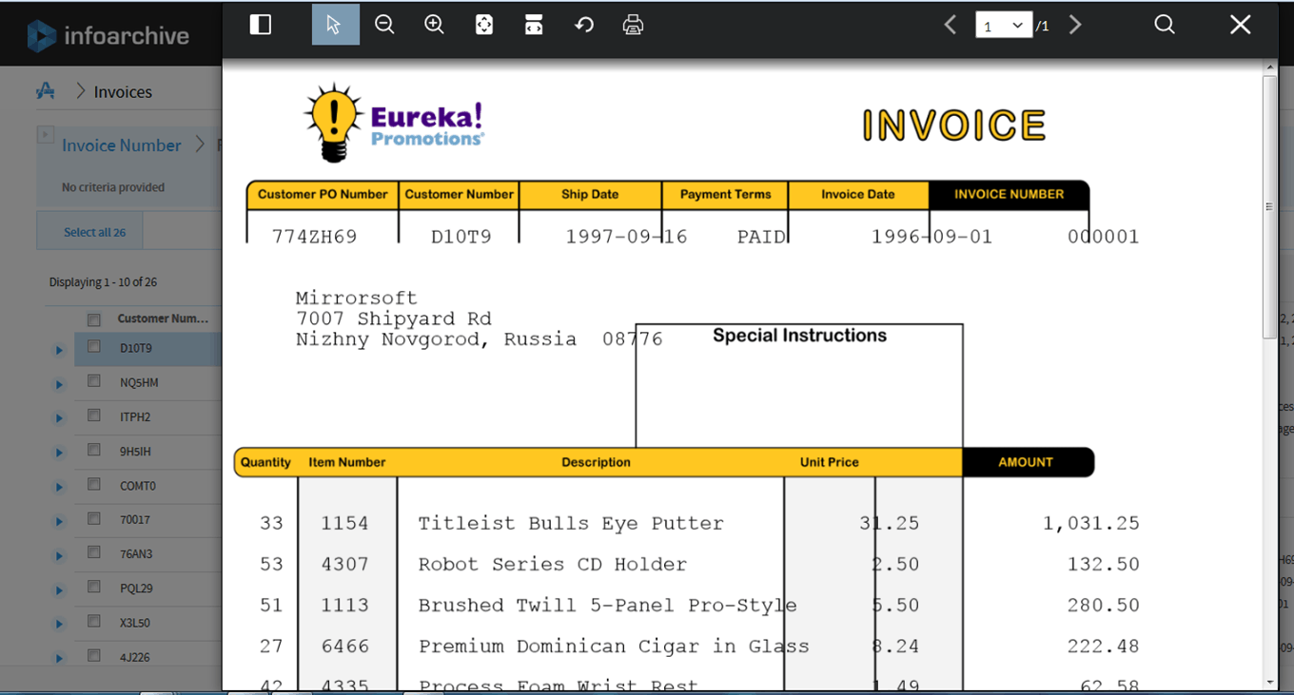Toggle the select-all checkbox in the header row
Image resolution: width=1294 pixels, height=695 pixels.
coord(92,319)
